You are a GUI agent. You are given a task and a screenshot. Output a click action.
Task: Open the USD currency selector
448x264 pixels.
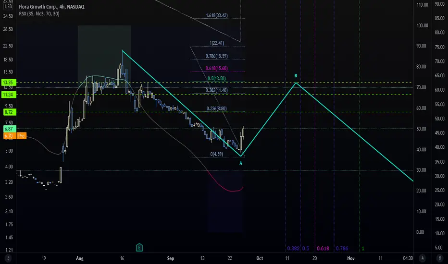tap(8, 7)
